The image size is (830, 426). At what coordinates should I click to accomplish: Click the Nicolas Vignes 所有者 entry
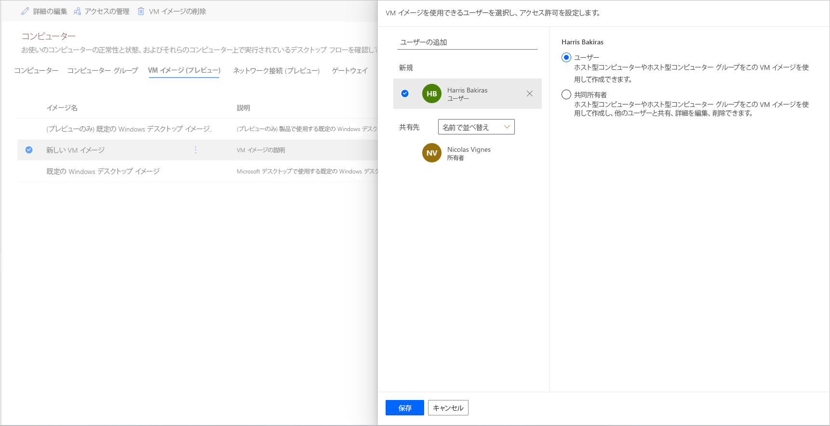pyautogui.click(x=468, y=153)
